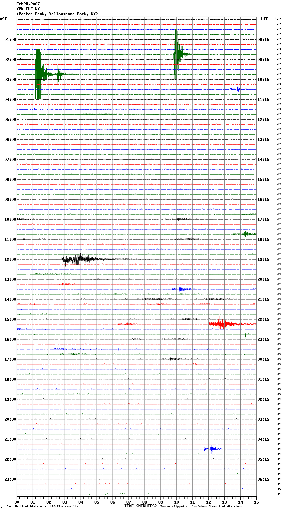
Task: Click the 01:00 MST time label
Action: point(10,40)
